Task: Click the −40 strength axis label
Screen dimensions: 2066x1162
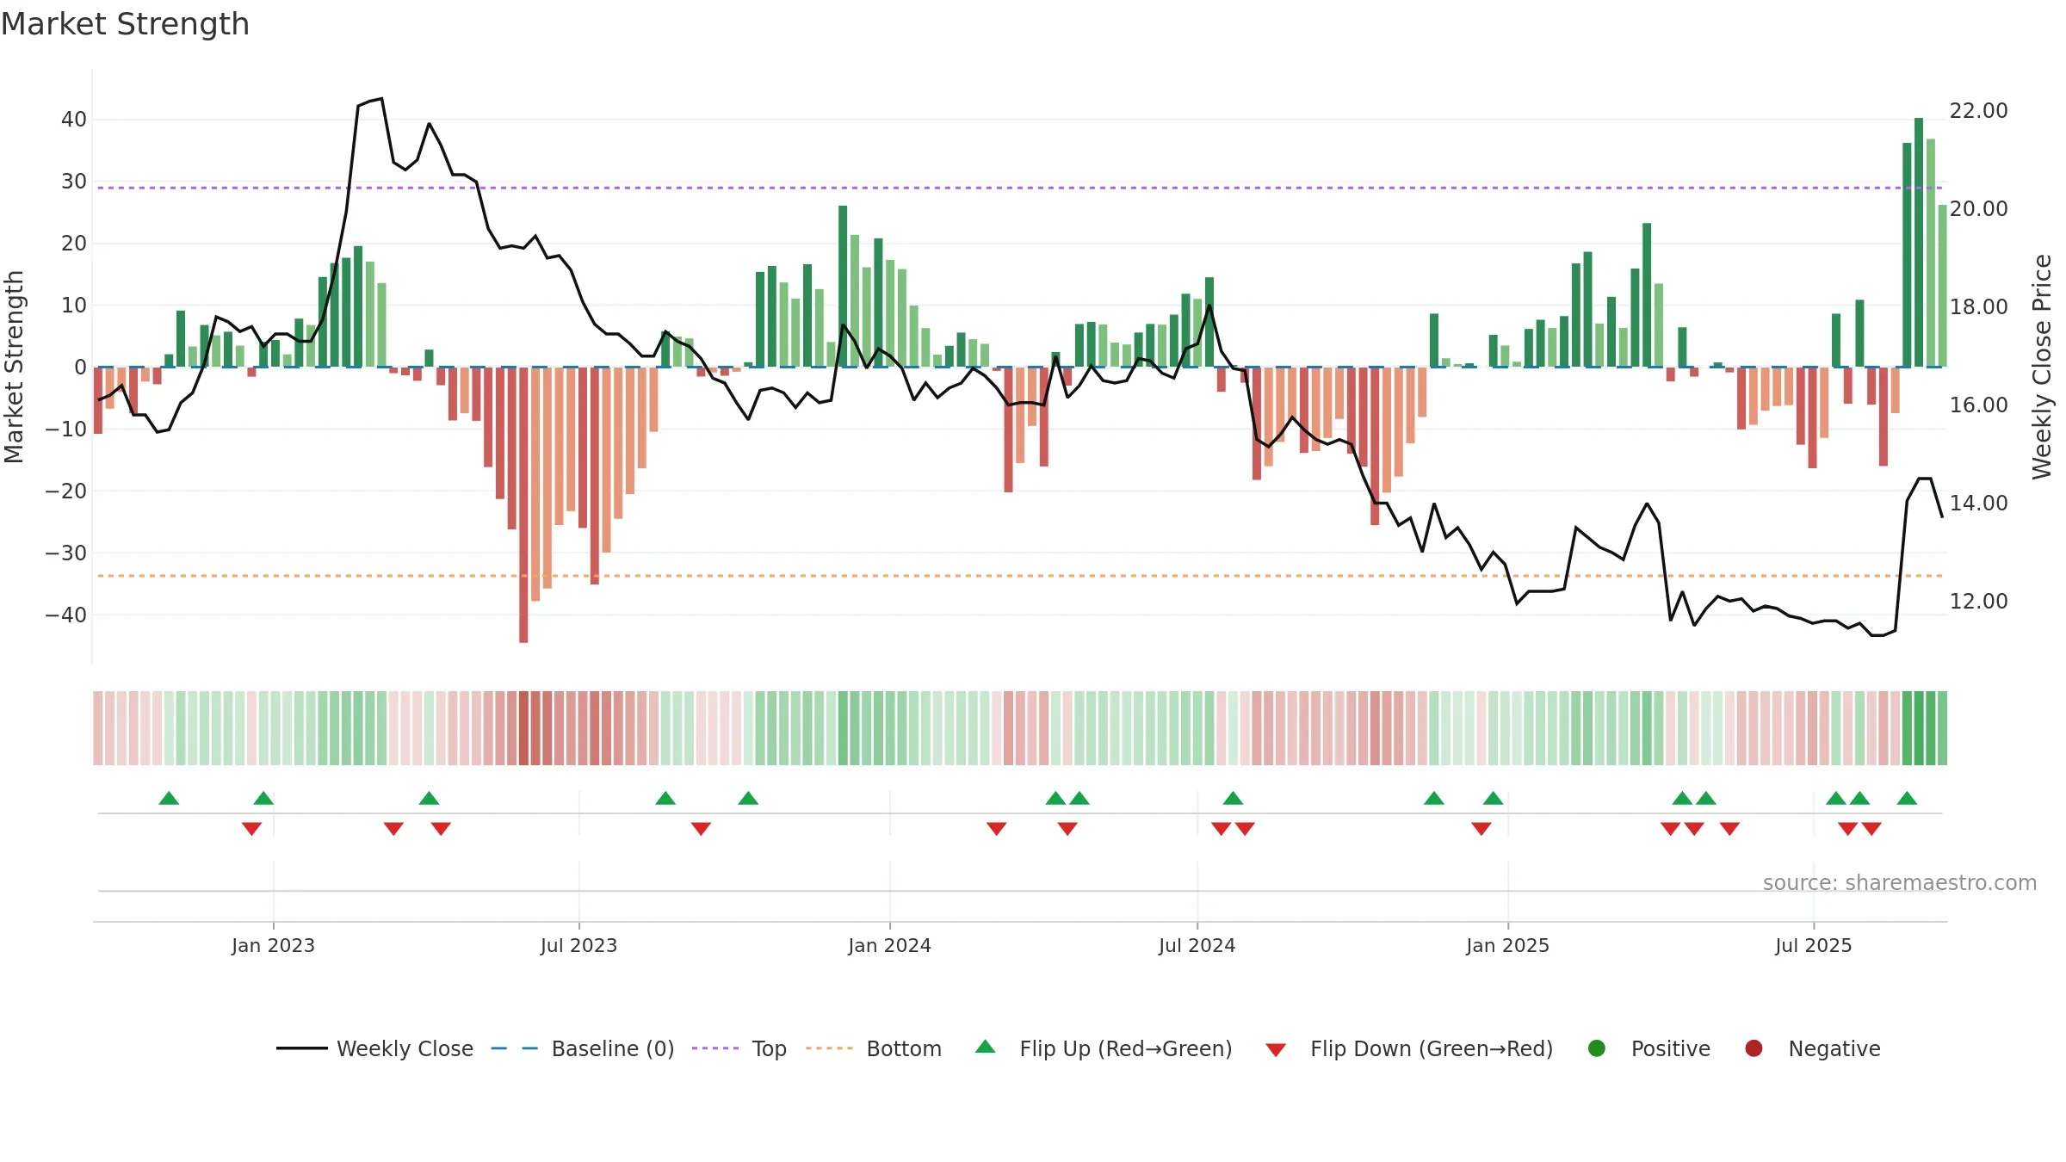Action: point(66,615)
